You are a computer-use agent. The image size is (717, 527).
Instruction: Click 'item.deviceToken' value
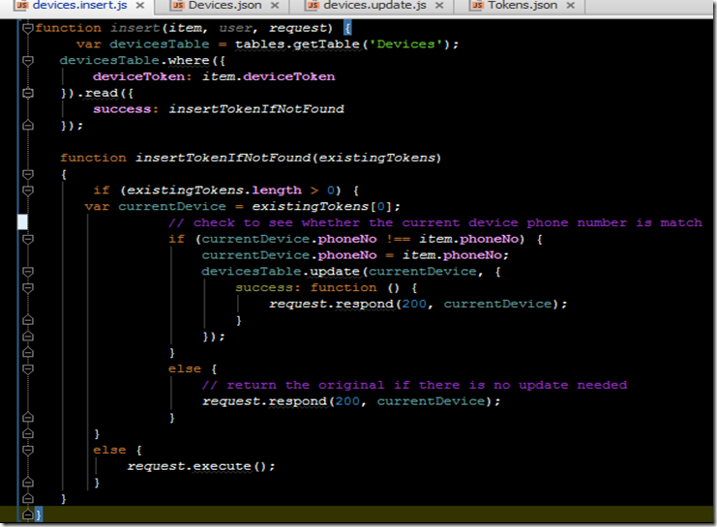coord(268,76)
